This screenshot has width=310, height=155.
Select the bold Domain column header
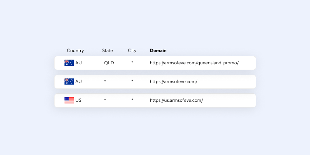pyautogui.click(x=158, y=51)
